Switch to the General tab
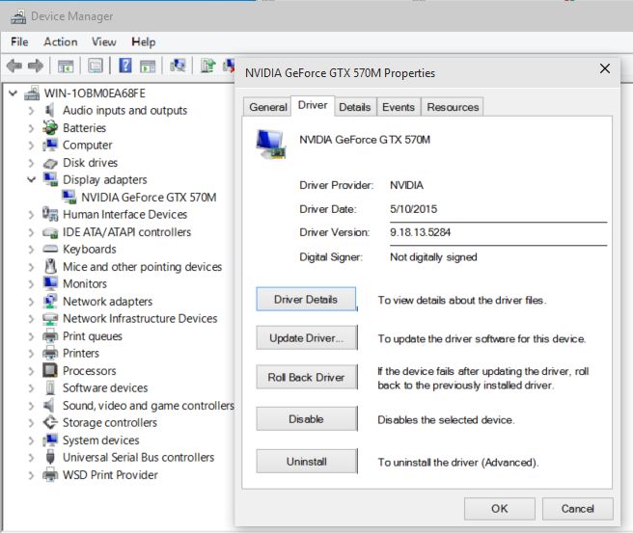This screenshot has width=633, height=533. (267, 107)
